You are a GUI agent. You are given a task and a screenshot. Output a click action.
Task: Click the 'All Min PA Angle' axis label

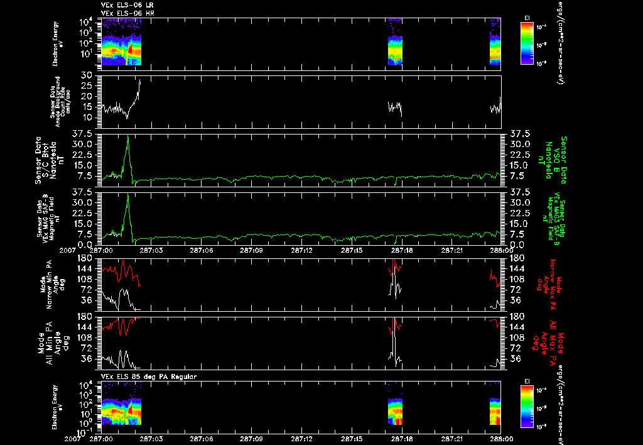(53, 343)
